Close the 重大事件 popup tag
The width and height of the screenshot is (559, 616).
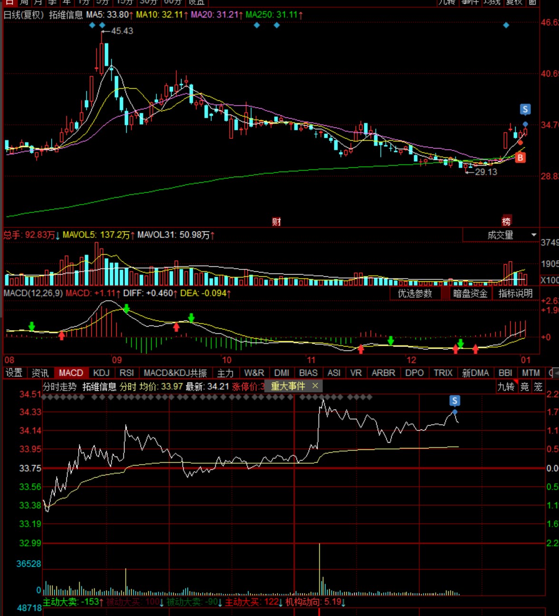click(x=315, y=386)
